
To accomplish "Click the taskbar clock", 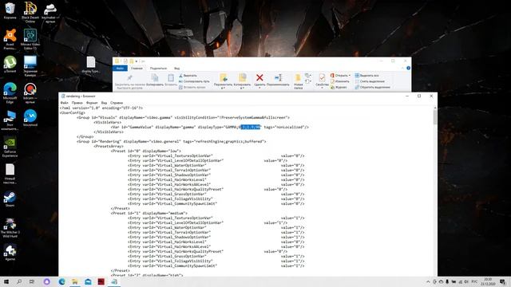I will click(488, 281).
